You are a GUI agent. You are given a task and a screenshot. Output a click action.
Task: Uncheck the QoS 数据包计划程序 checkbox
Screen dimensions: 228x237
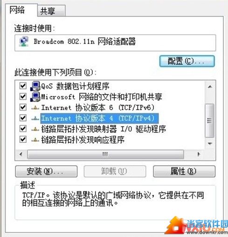[23, 86]
